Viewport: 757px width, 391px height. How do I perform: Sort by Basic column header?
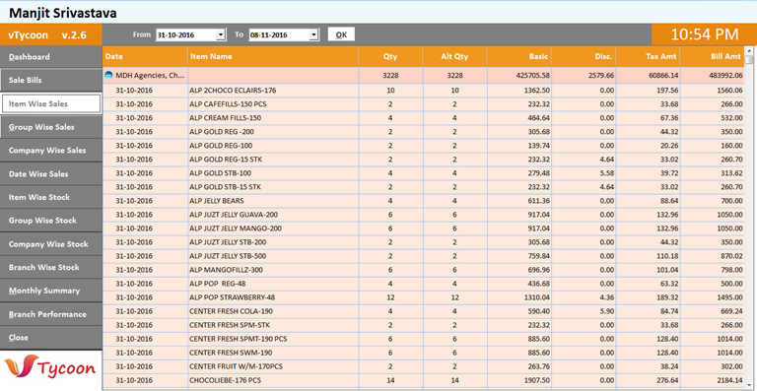click(x=519, y=56)
